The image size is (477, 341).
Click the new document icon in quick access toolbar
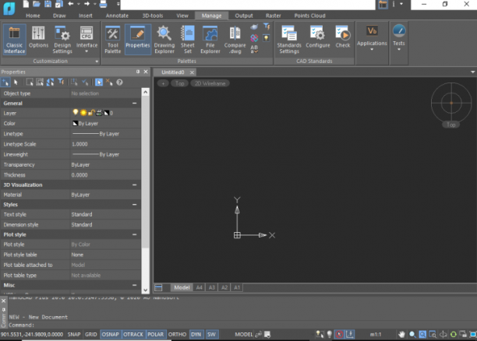[26, 4]
